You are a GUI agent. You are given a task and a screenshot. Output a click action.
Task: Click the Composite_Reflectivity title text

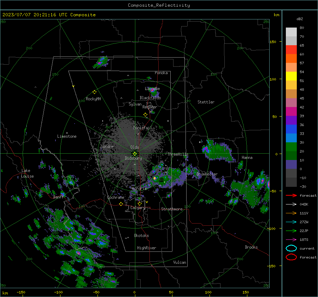[x=159, y=5]
